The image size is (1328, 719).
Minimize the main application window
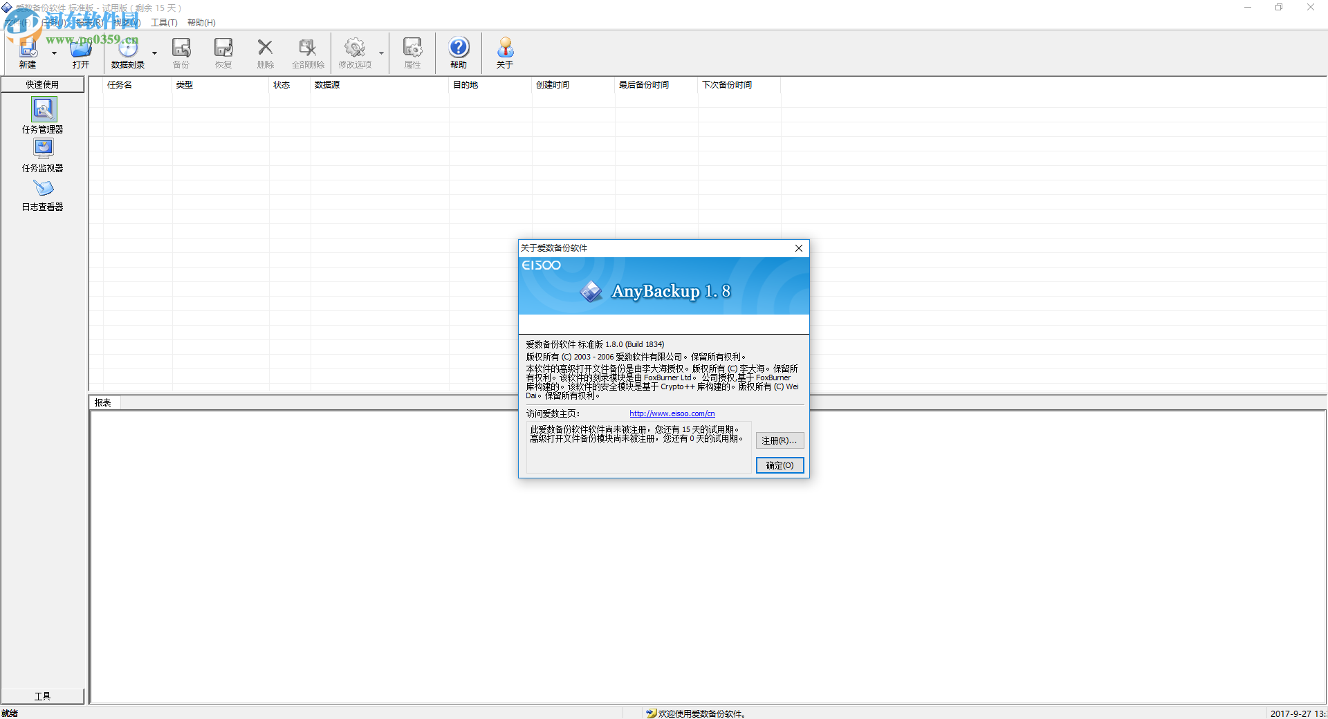click(1248, 8)
